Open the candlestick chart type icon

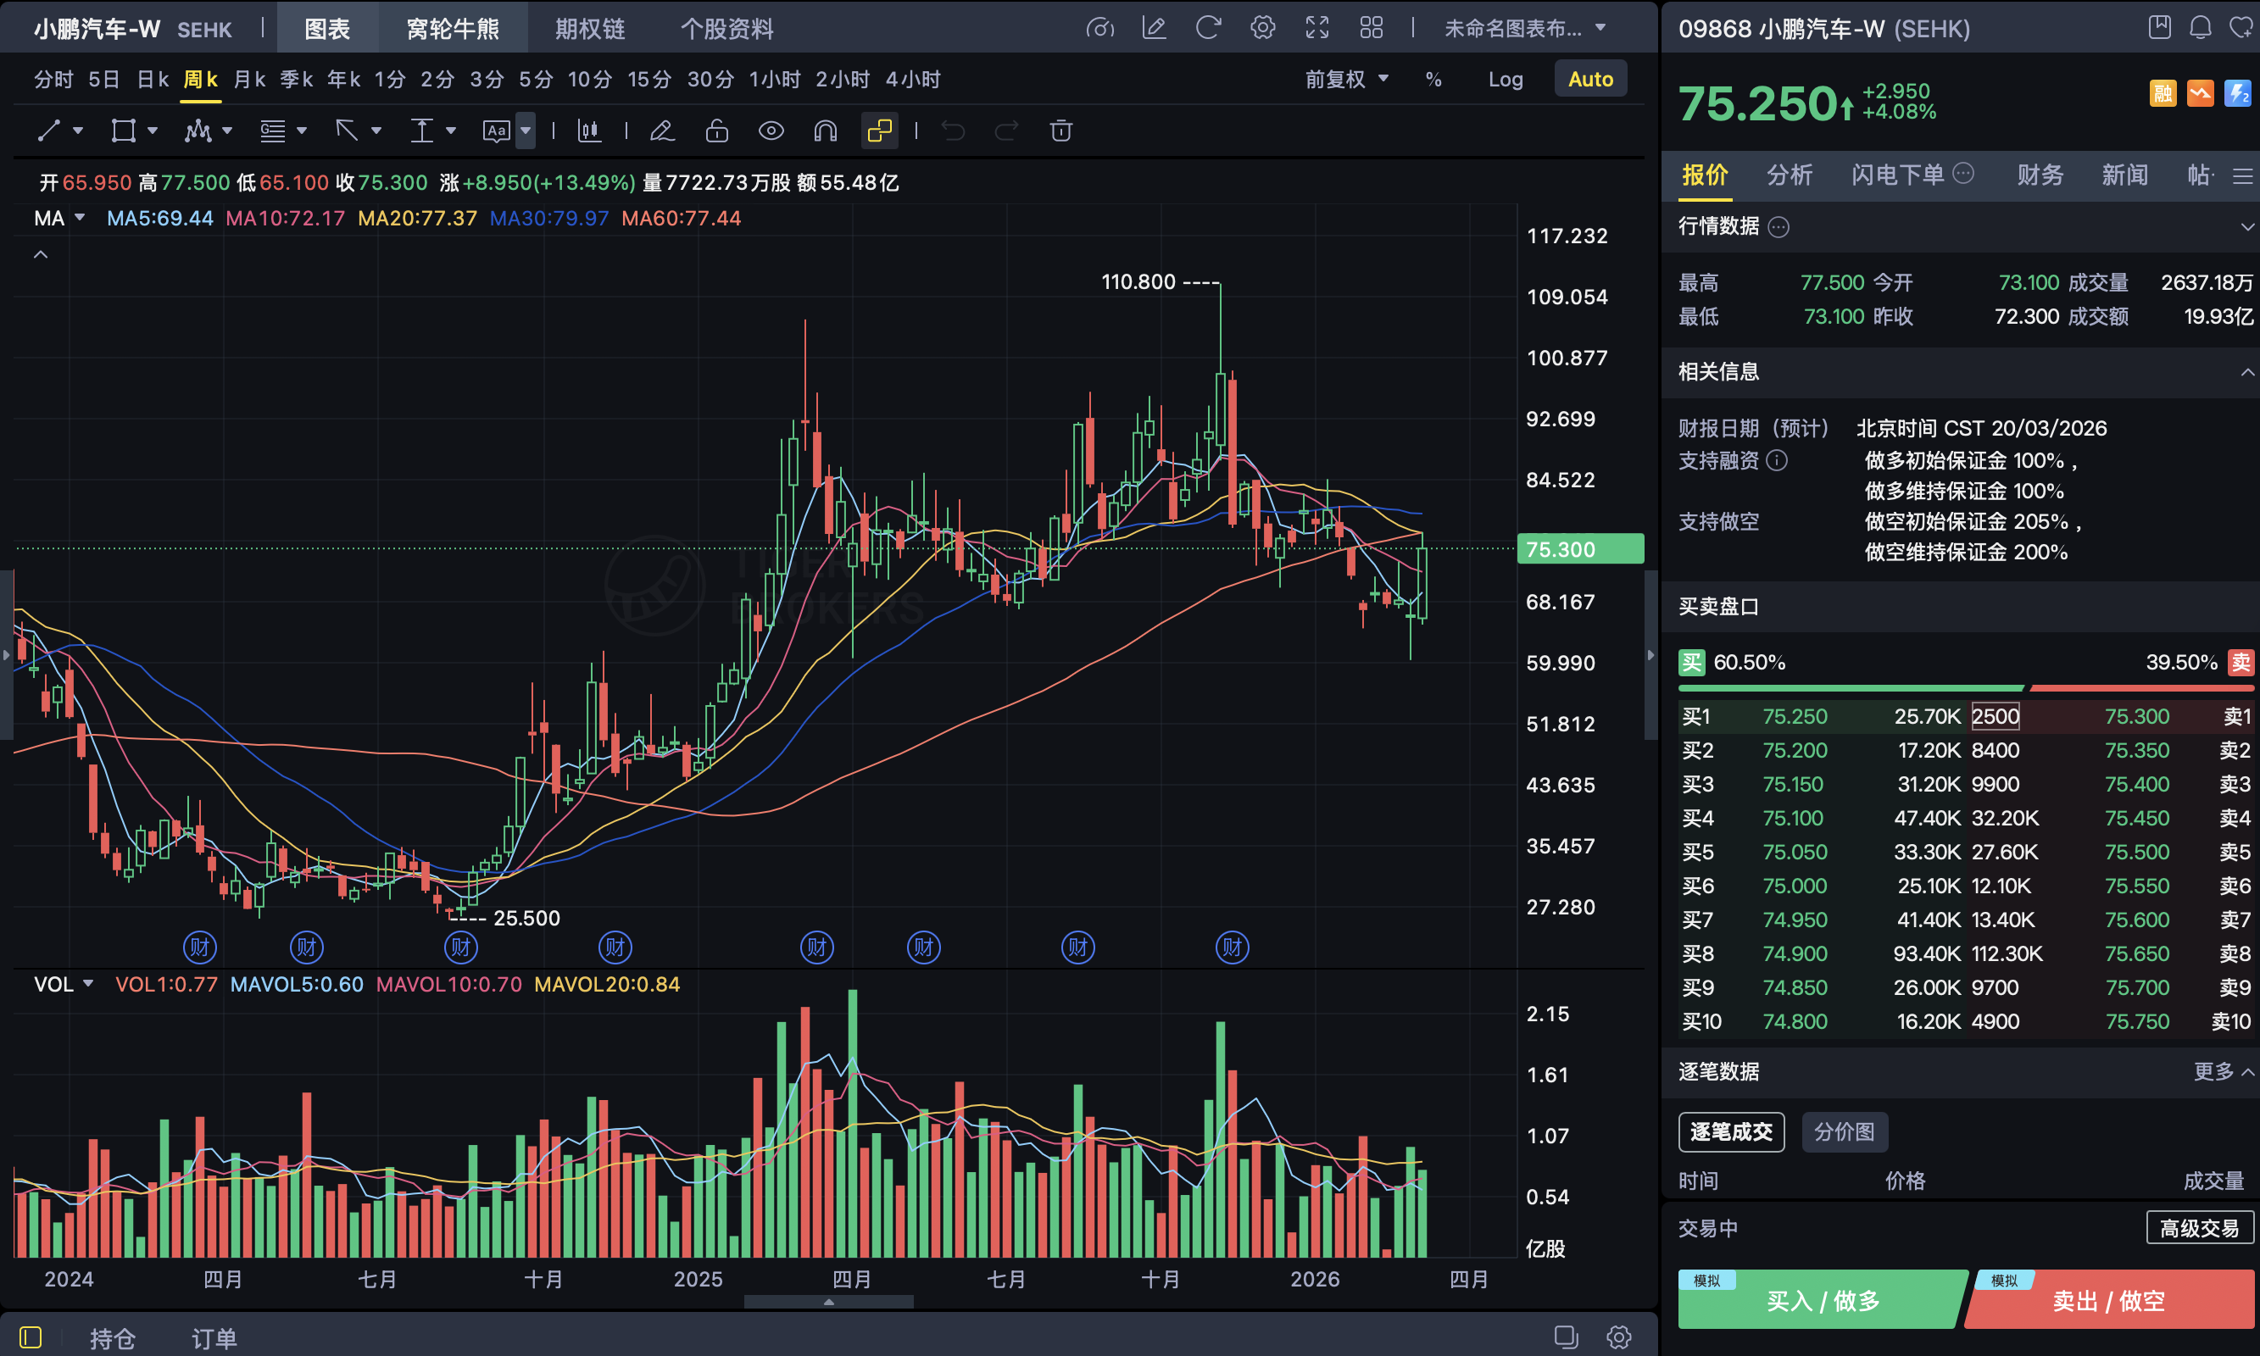(589, 131)
